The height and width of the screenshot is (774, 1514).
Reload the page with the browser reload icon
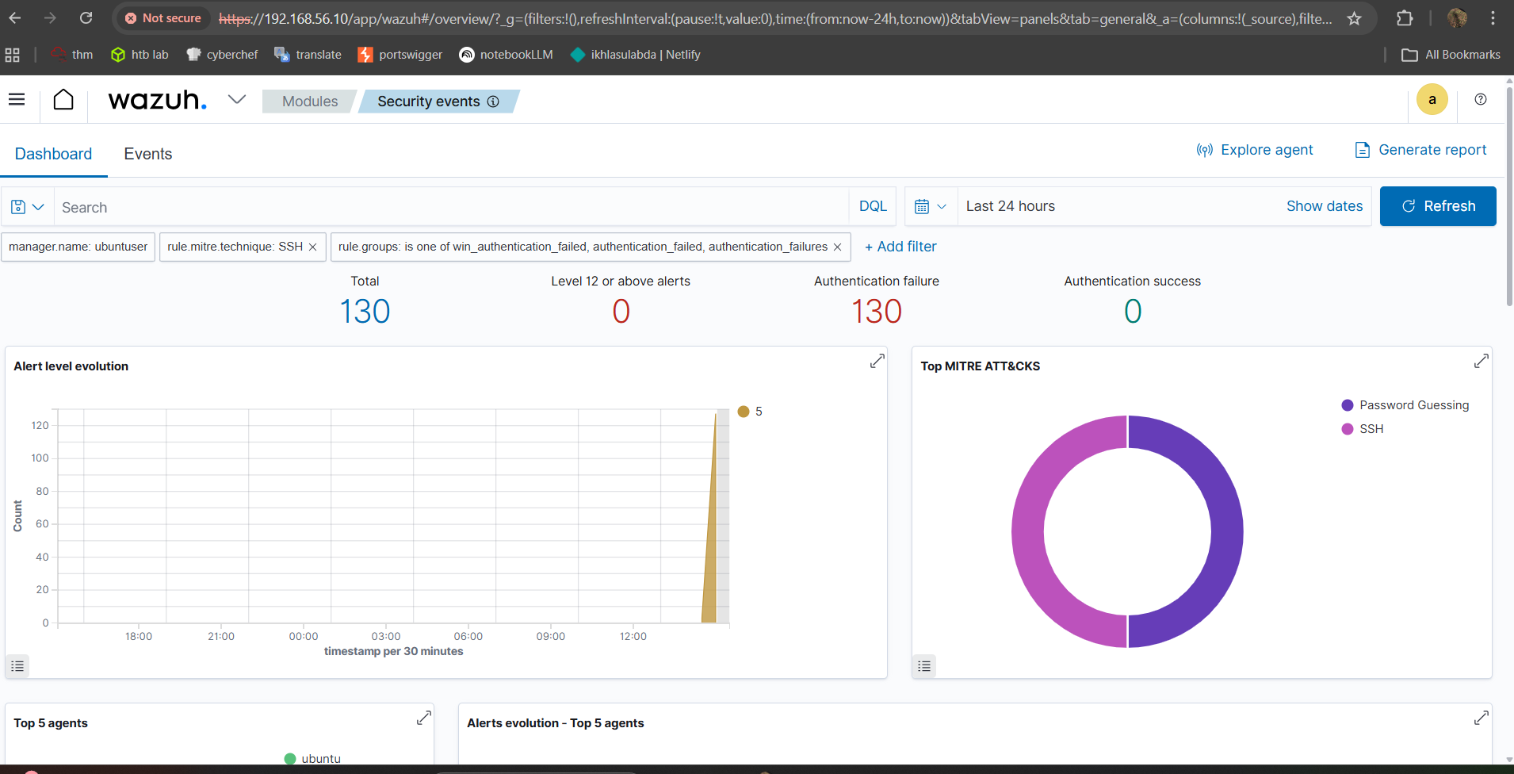click(86, 17)
